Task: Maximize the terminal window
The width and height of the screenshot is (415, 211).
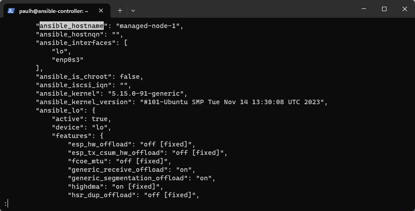Action: tap(384, 9)
